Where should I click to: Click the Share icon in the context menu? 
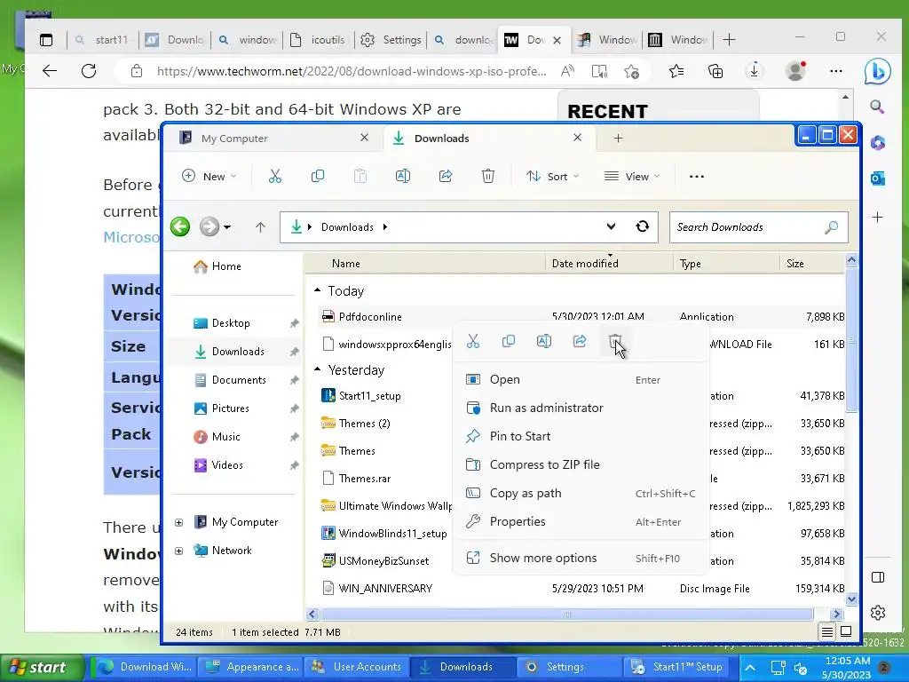click(580, 341)
